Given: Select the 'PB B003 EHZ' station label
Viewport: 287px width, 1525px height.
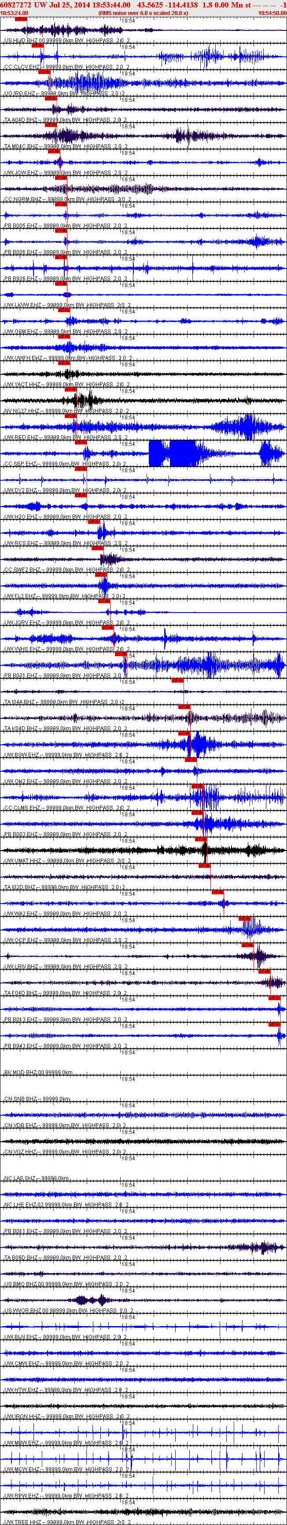Looking at the screenshot, I should pyautogui.click(x=21, y=835).
